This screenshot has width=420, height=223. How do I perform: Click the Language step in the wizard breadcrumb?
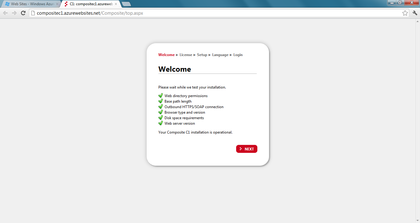coord(220,55)
